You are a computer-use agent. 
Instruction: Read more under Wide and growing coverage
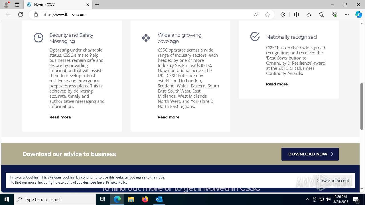pyautogui.click(x=169, y=117)
